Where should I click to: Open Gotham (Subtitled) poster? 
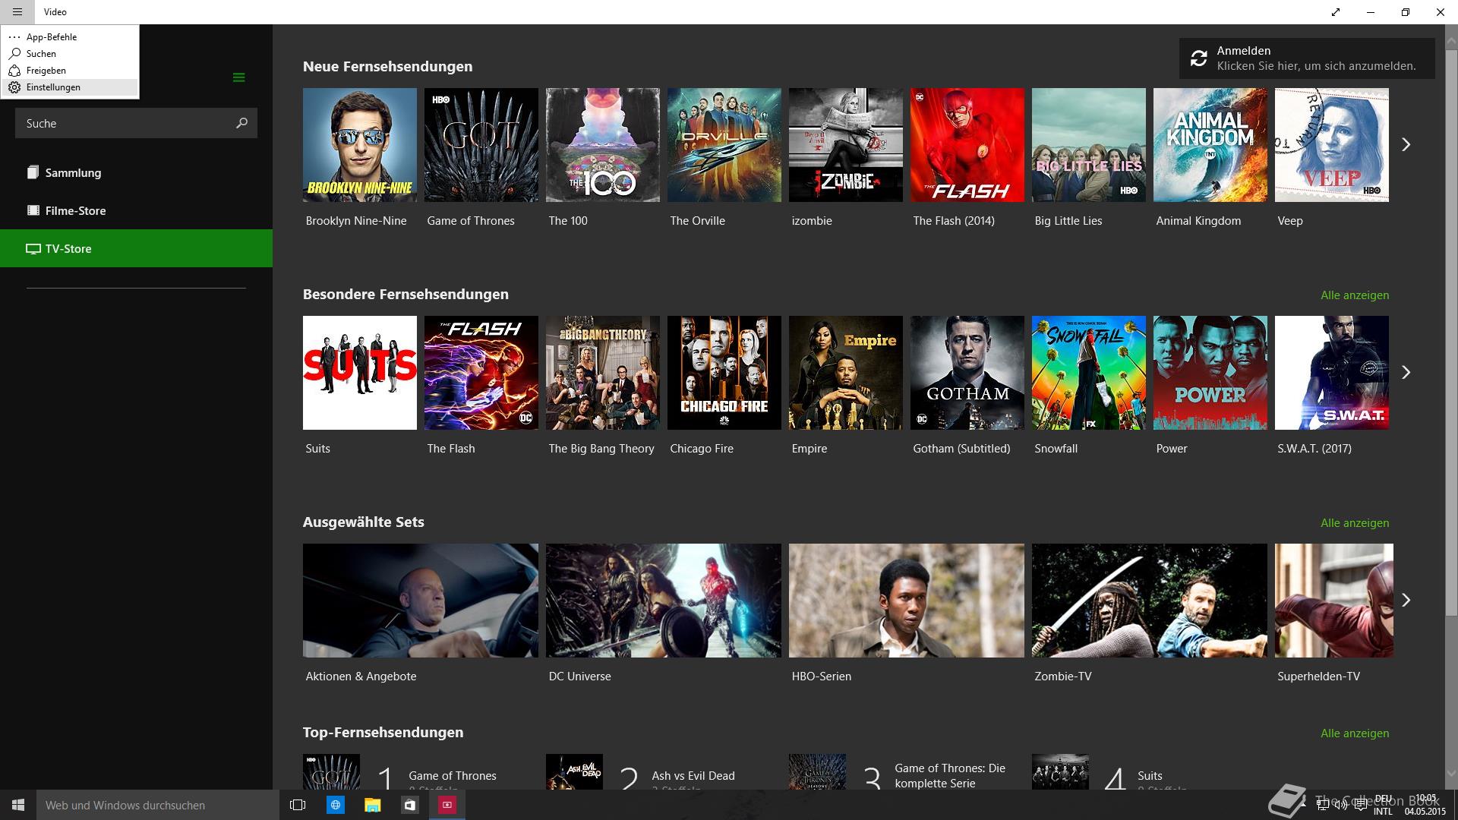tap(967, 373)
